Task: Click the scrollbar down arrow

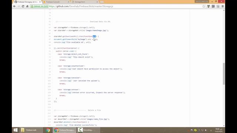Action: click(224, 126)
